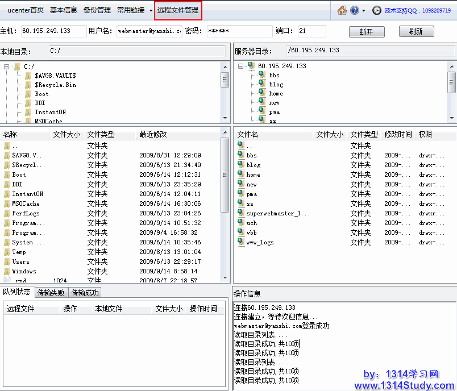Open the 常用链接 dropdown menu

click(x=134, y=10)
